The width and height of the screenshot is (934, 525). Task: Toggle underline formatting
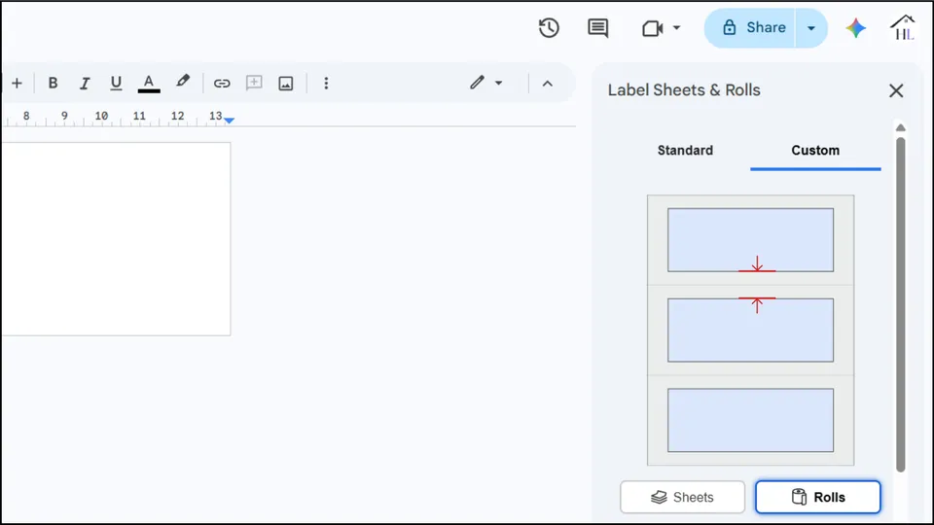[116, 84]
